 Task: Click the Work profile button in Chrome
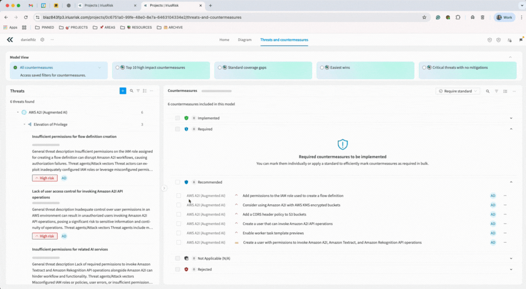tap(504, 17)
